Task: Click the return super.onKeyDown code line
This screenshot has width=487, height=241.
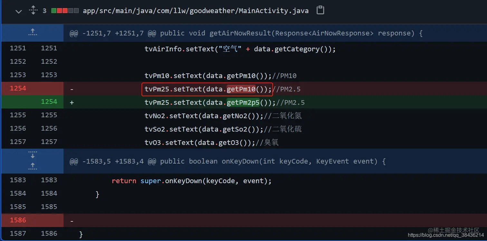Action: pyautogui.click(x=192, y=181)
